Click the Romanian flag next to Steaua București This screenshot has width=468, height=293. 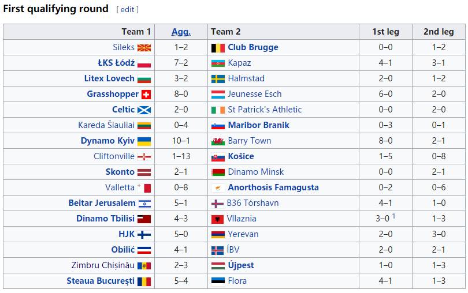(144, 281)
